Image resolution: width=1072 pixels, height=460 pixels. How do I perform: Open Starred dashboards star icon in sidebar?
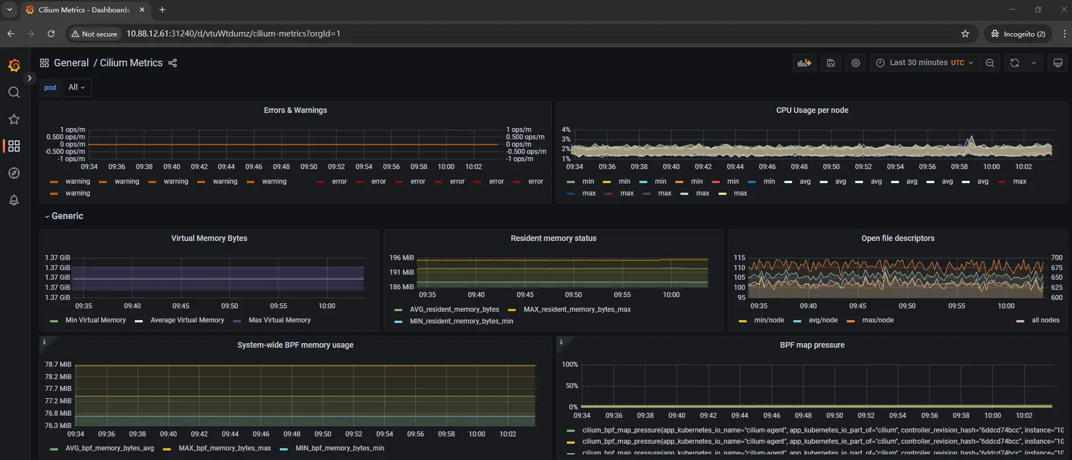(x=14, y=119)
